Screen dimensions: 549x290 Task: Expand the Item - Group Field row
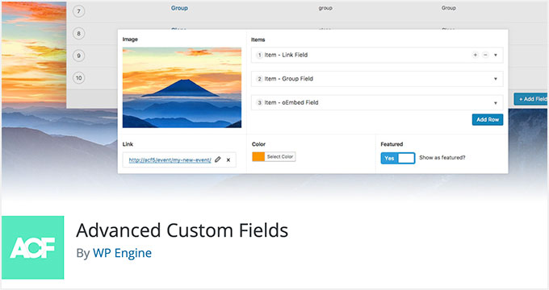point(496,79)
